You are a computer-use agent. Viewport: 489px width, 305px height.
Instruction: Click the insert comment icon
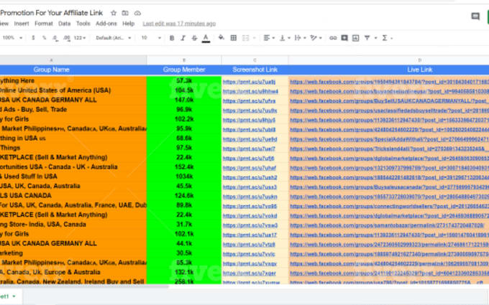344,38
